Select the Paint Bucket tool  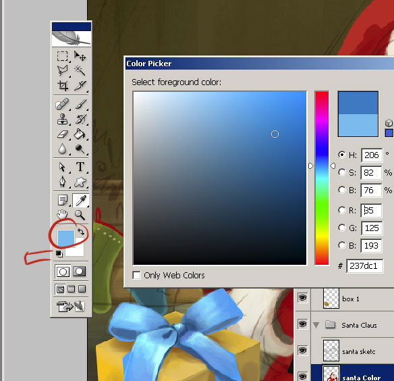80,134
